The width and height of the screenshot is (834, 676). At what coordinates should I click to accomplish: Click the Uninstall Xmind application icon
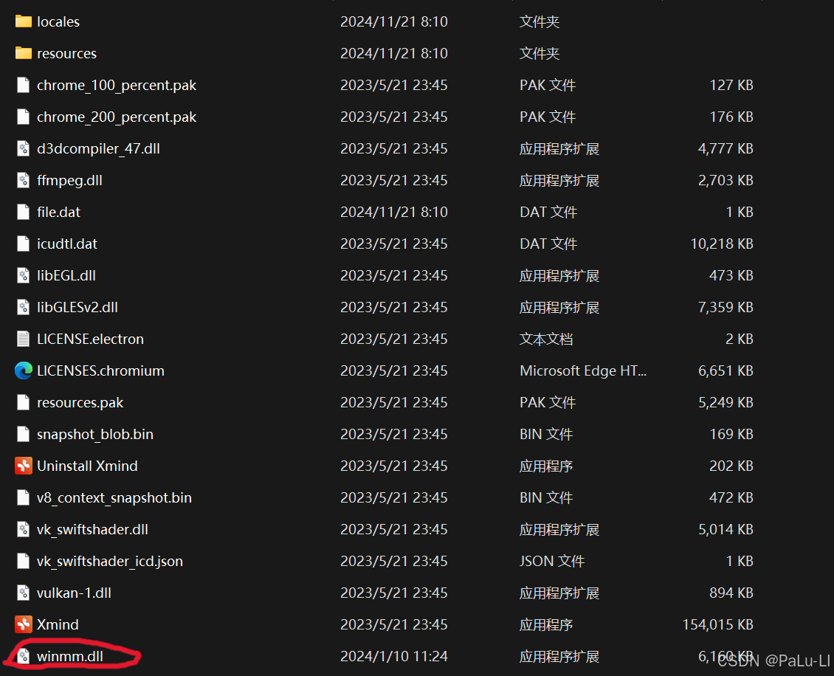24,466
